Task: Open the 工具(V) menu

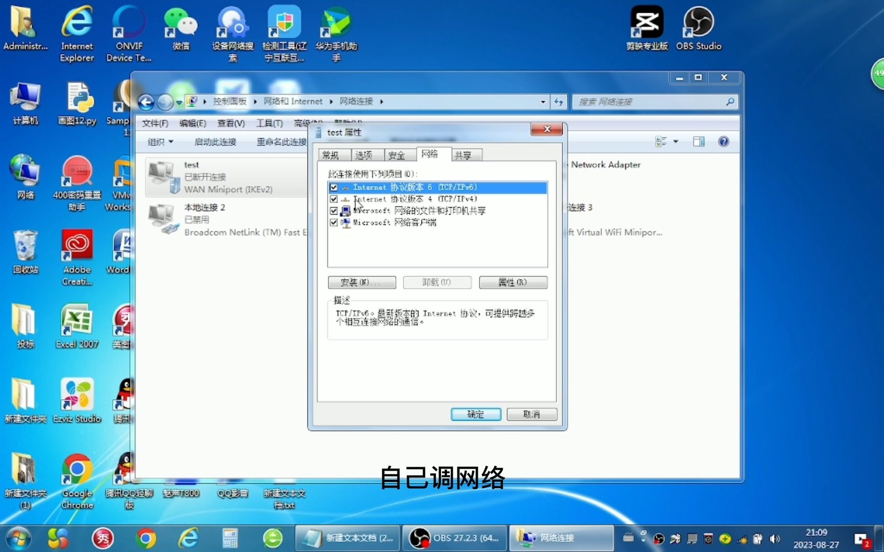Action: click(270, 123)
